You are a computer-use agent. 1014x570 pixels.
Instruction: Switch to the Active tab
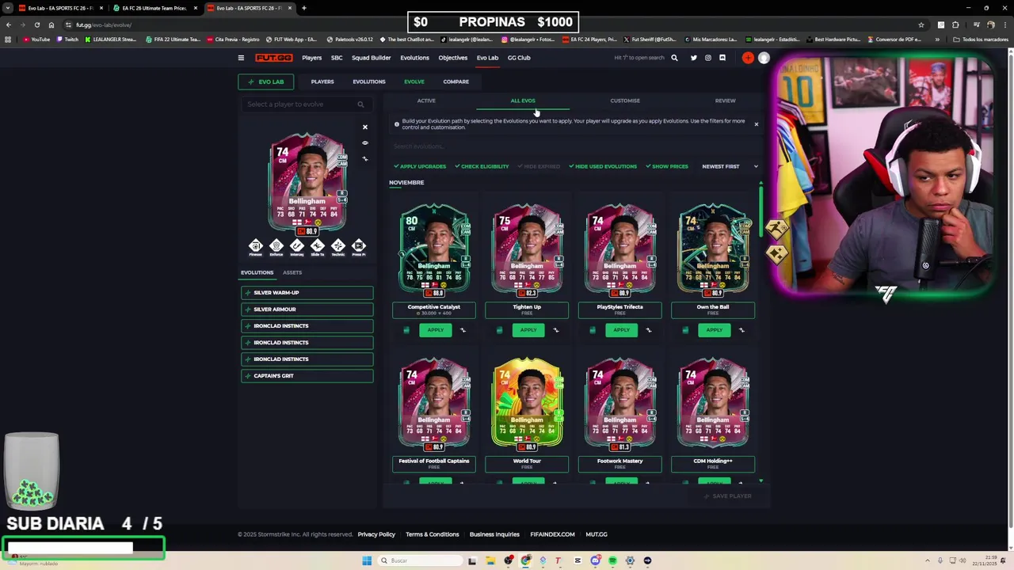[426, 101]
